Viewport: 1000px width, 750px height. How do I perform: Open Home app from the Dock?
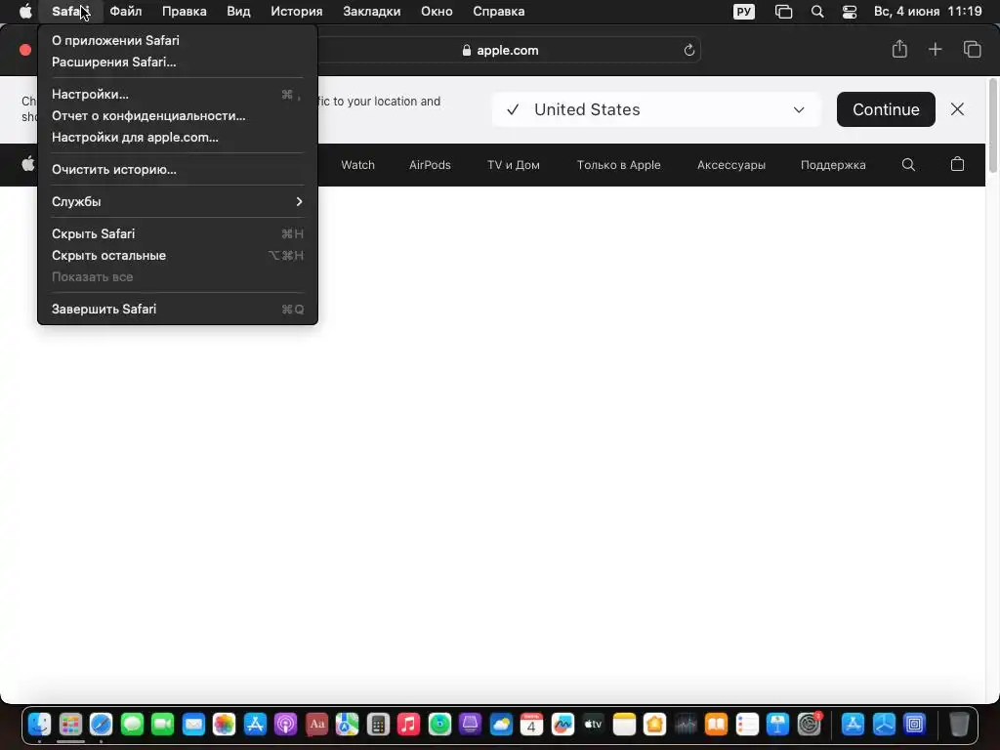click(654, 724)
